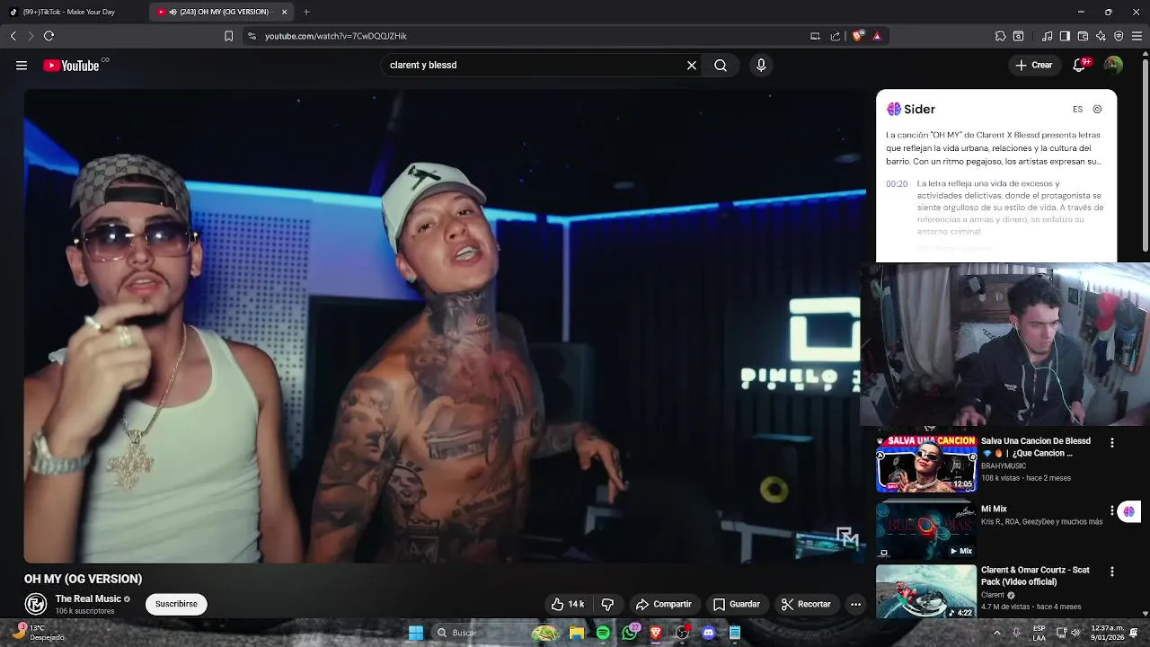This screenshot has height=647, width=1150.
Task: Open Clarent & Omar Courtz Scat Pack thumbnail
Action: click(926, 591)
